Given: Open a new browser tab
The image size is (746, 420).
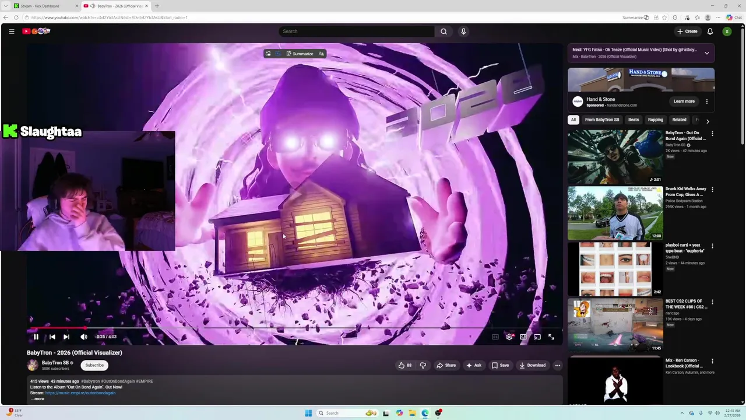Looking at the screenshot, I should (157, 6).
